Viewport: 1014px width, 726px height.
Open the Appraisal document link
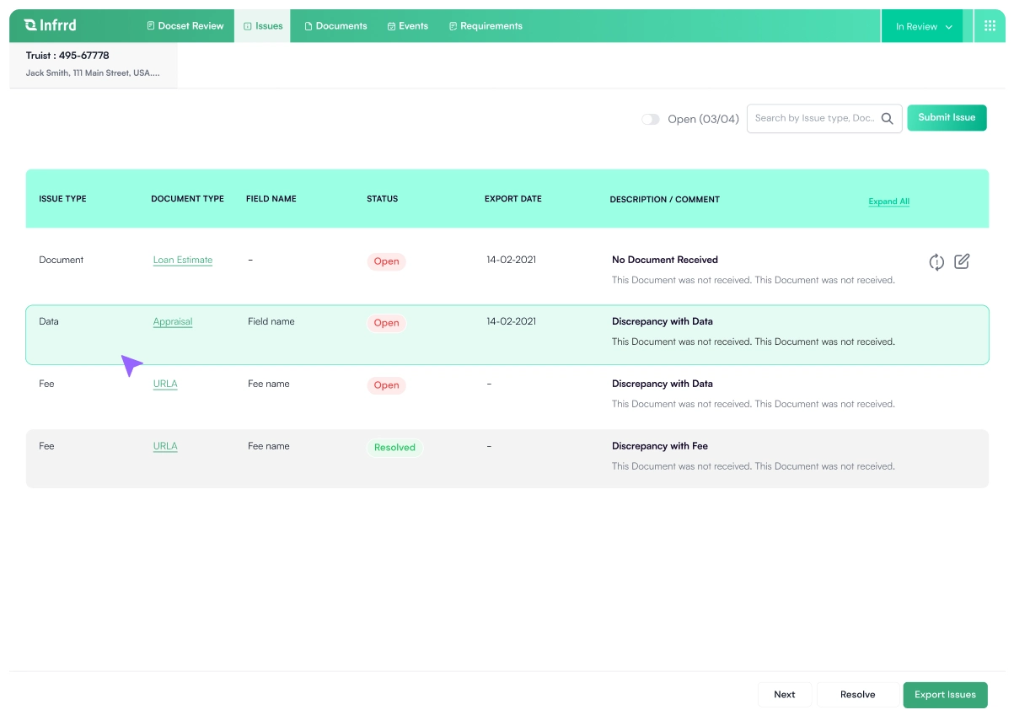(173, 321)
